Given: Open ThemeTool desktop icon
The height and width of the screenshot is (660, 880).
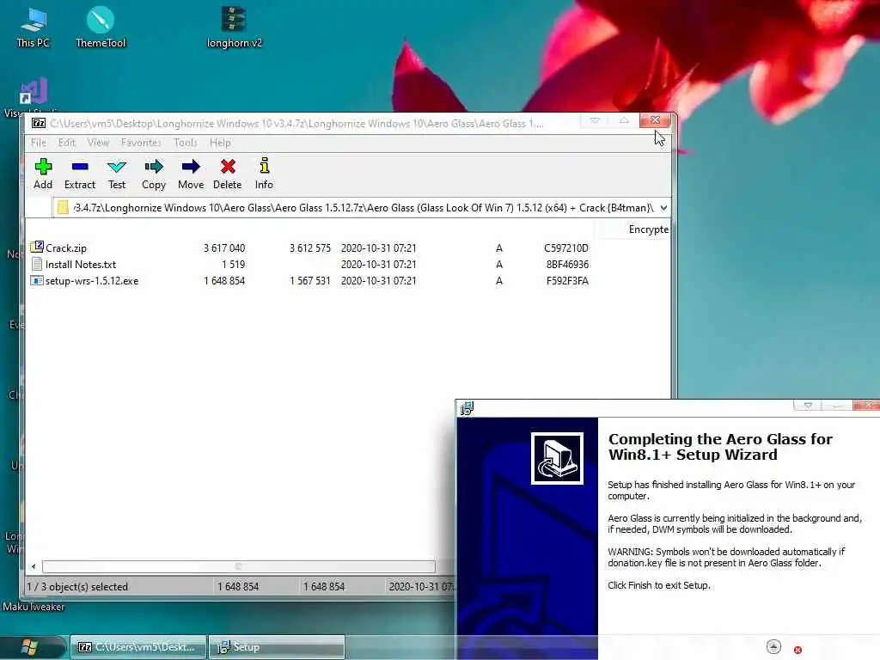Looking at the screenshot, I should (101, 20).
